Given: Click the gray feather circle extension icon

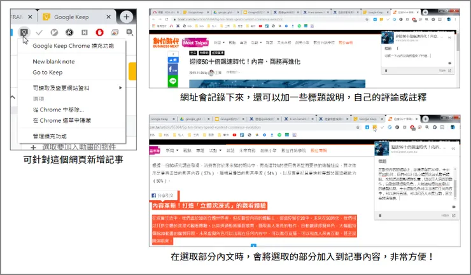Looking at the screenshot, I should coord(54,32).
